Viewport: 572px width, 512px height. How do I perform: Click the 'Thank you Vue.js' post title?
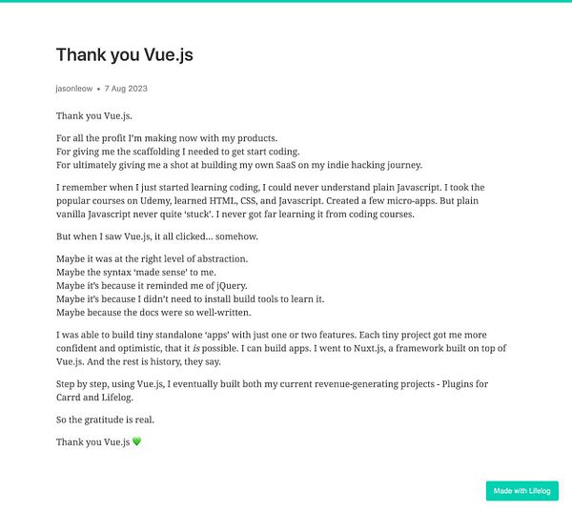[124, 55]
